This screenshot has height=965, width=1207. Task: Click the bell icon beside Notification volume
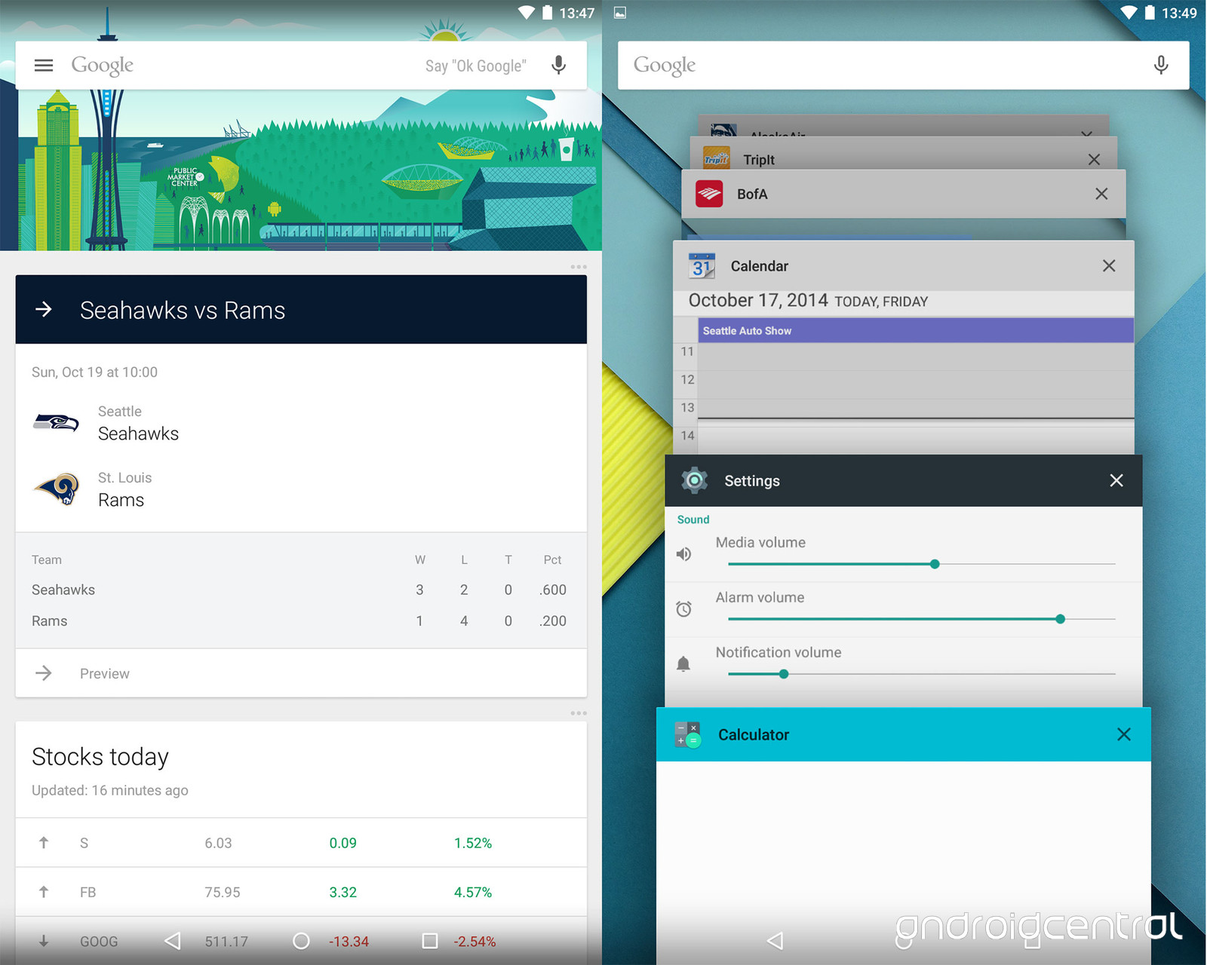click(x=683, y=663)
